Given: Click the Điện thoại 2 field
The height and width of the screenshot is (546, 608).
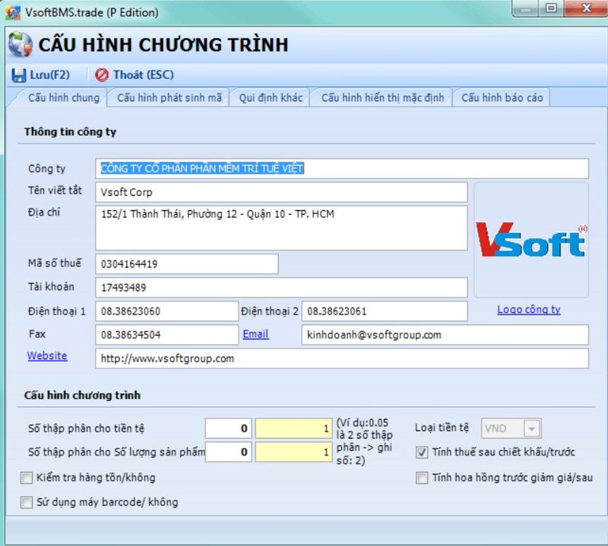Looking at the screenshot, I should point(385,311).
